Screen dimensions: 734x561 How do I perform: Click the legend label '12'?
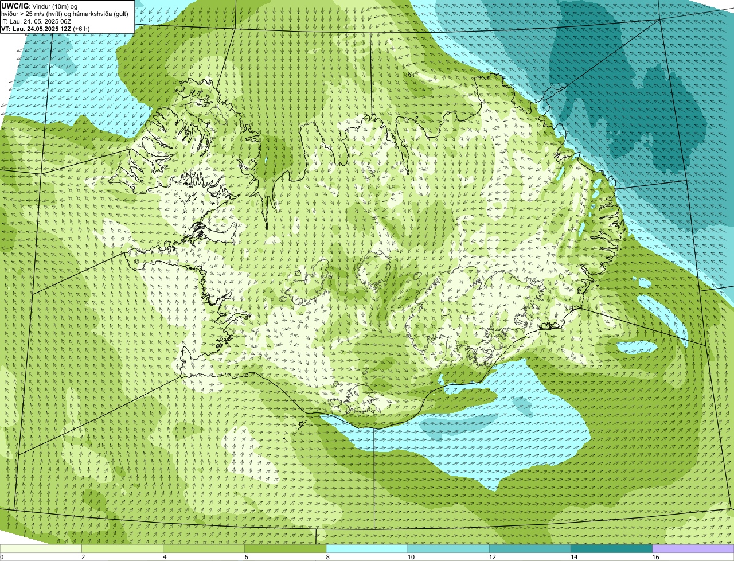coord(493,557)
